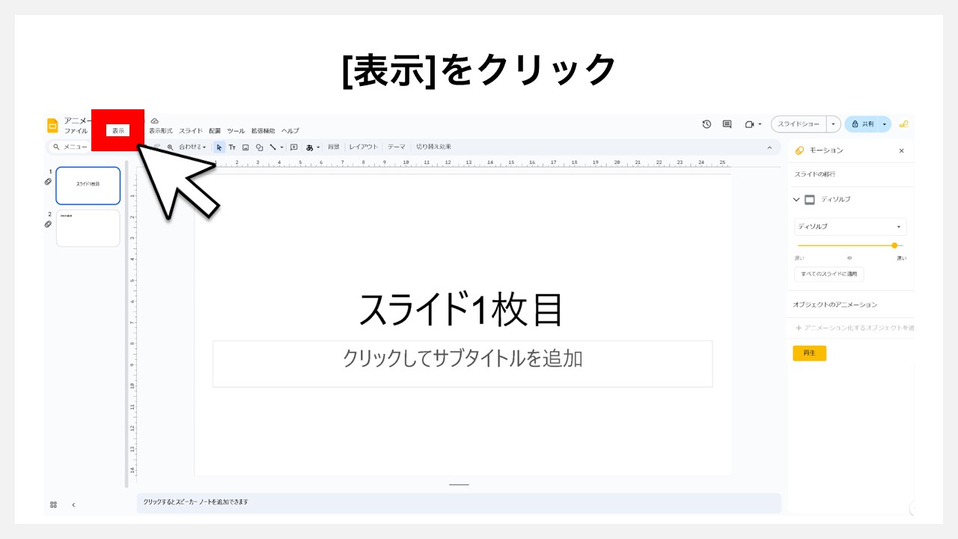Switch to grid view of slides
This screenshot has height=539, width=958.
pos(53,504)
